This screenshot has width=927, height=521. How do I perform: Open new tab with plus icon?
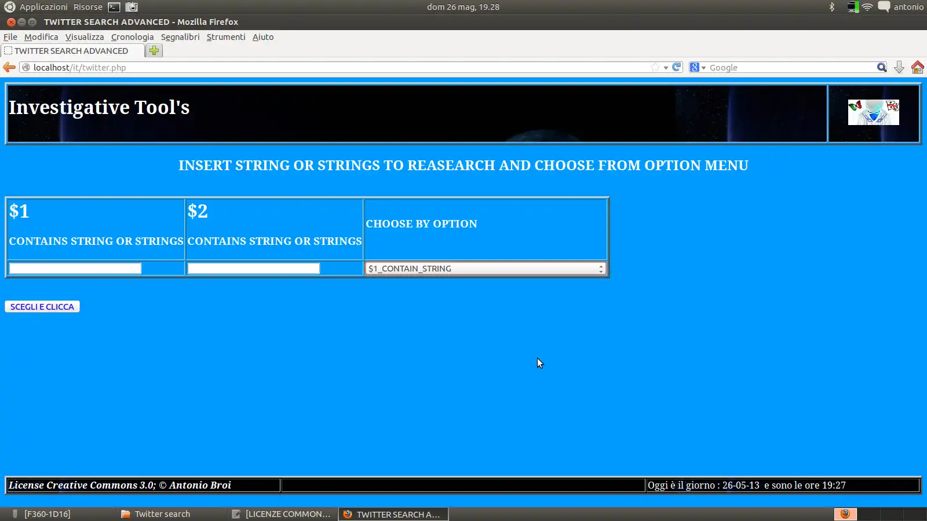[x=154, y=51]
